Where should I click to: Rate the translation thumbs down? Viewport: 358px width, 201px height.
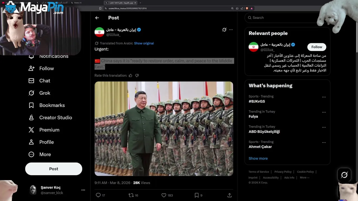coord(137,75)
